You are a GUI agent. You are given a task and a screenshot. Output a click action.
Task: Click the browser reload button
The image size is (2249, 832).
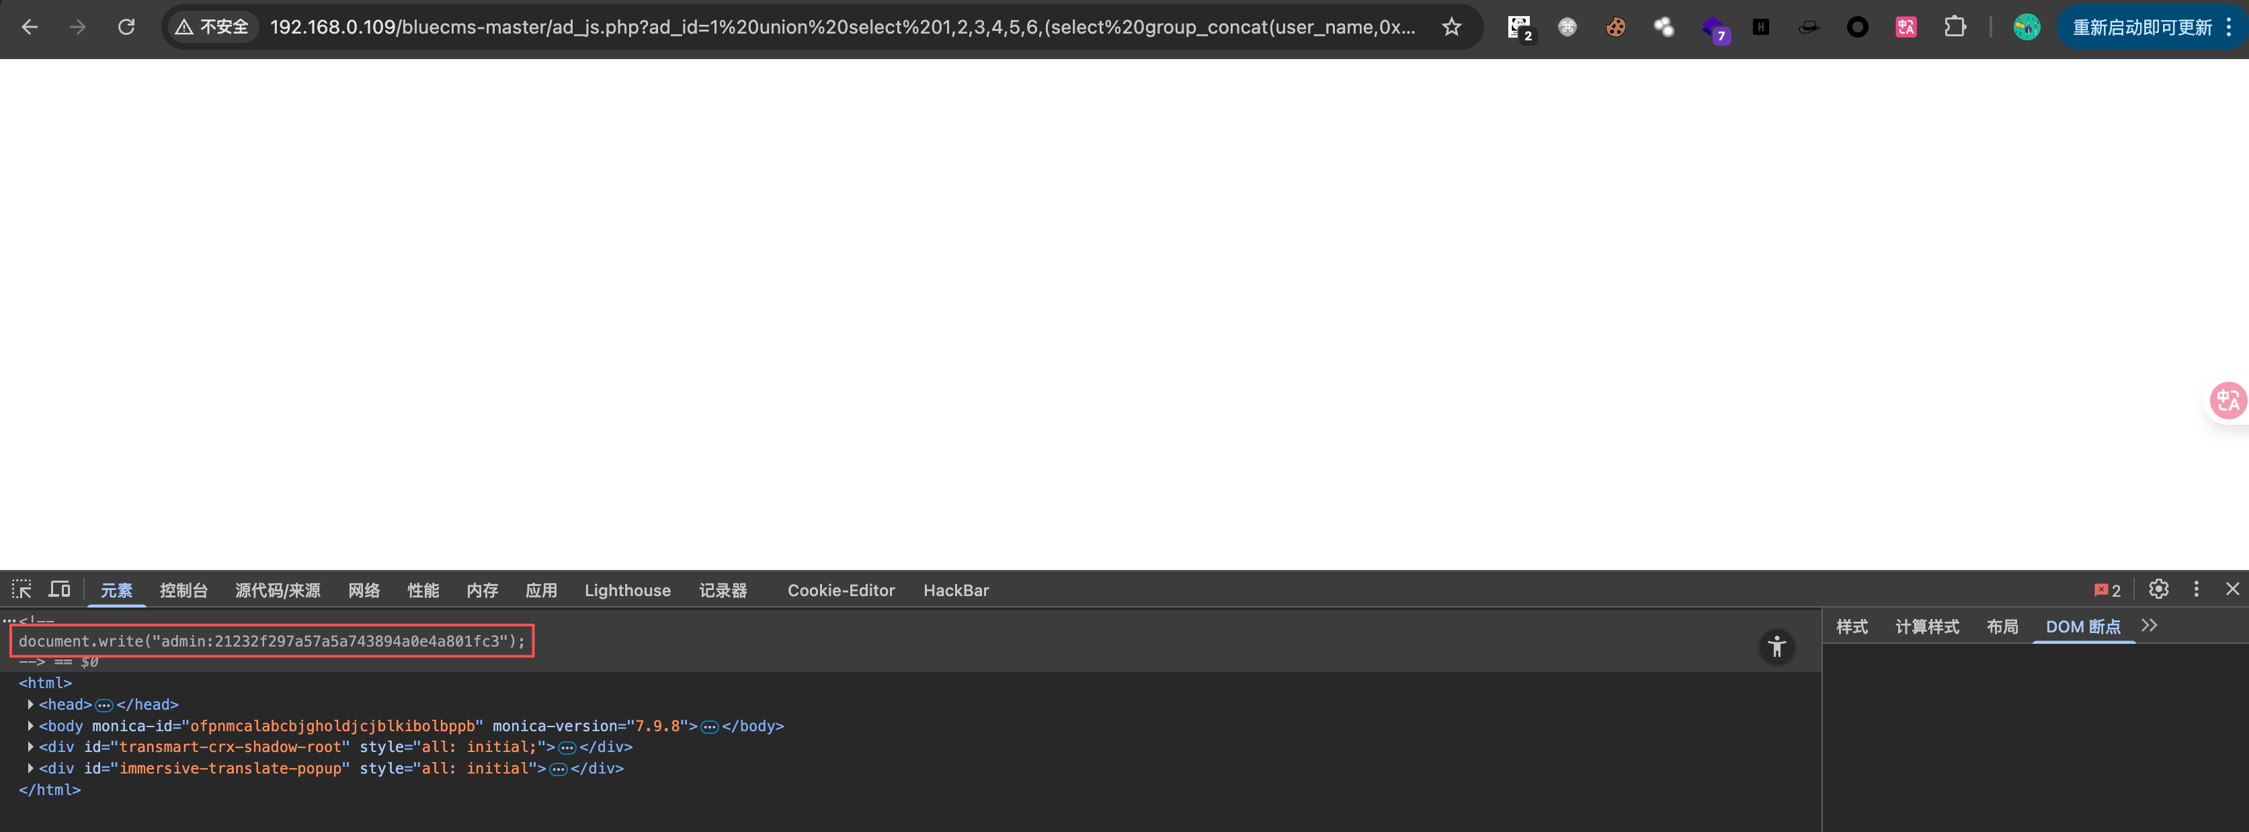click(x=126, y=27)
